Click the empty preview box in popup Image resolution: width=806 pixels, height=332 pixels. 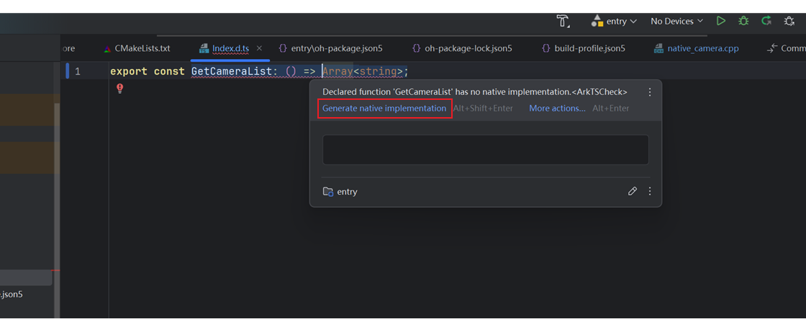(x=485, y=150)
